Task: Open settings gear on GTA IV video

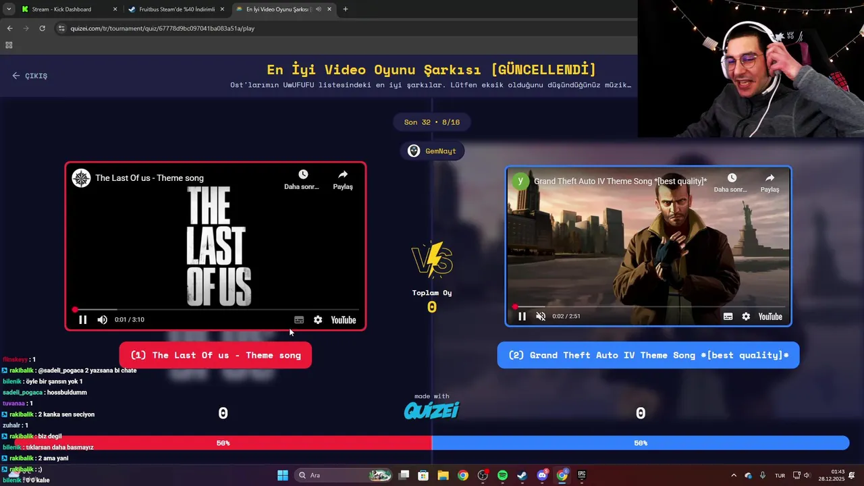Action: [746, 317]
